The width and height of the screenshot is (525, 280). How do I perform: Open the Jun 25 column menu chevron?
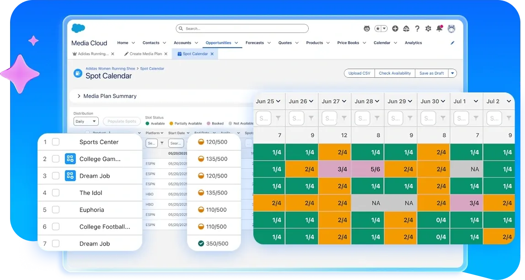pyautogui.click(x=278, y=101)
